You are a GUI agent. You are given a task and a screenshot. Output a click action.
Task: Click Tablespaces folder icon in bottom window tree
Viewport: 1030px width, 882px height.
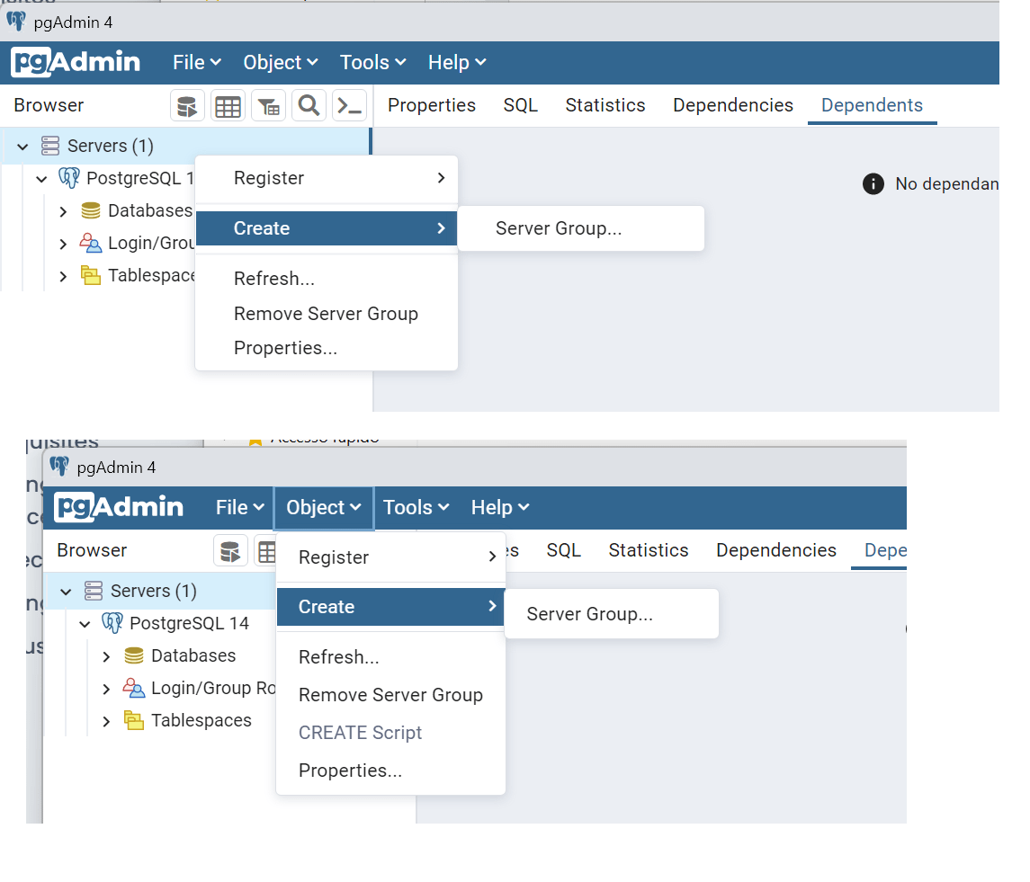tap(134, 720)
